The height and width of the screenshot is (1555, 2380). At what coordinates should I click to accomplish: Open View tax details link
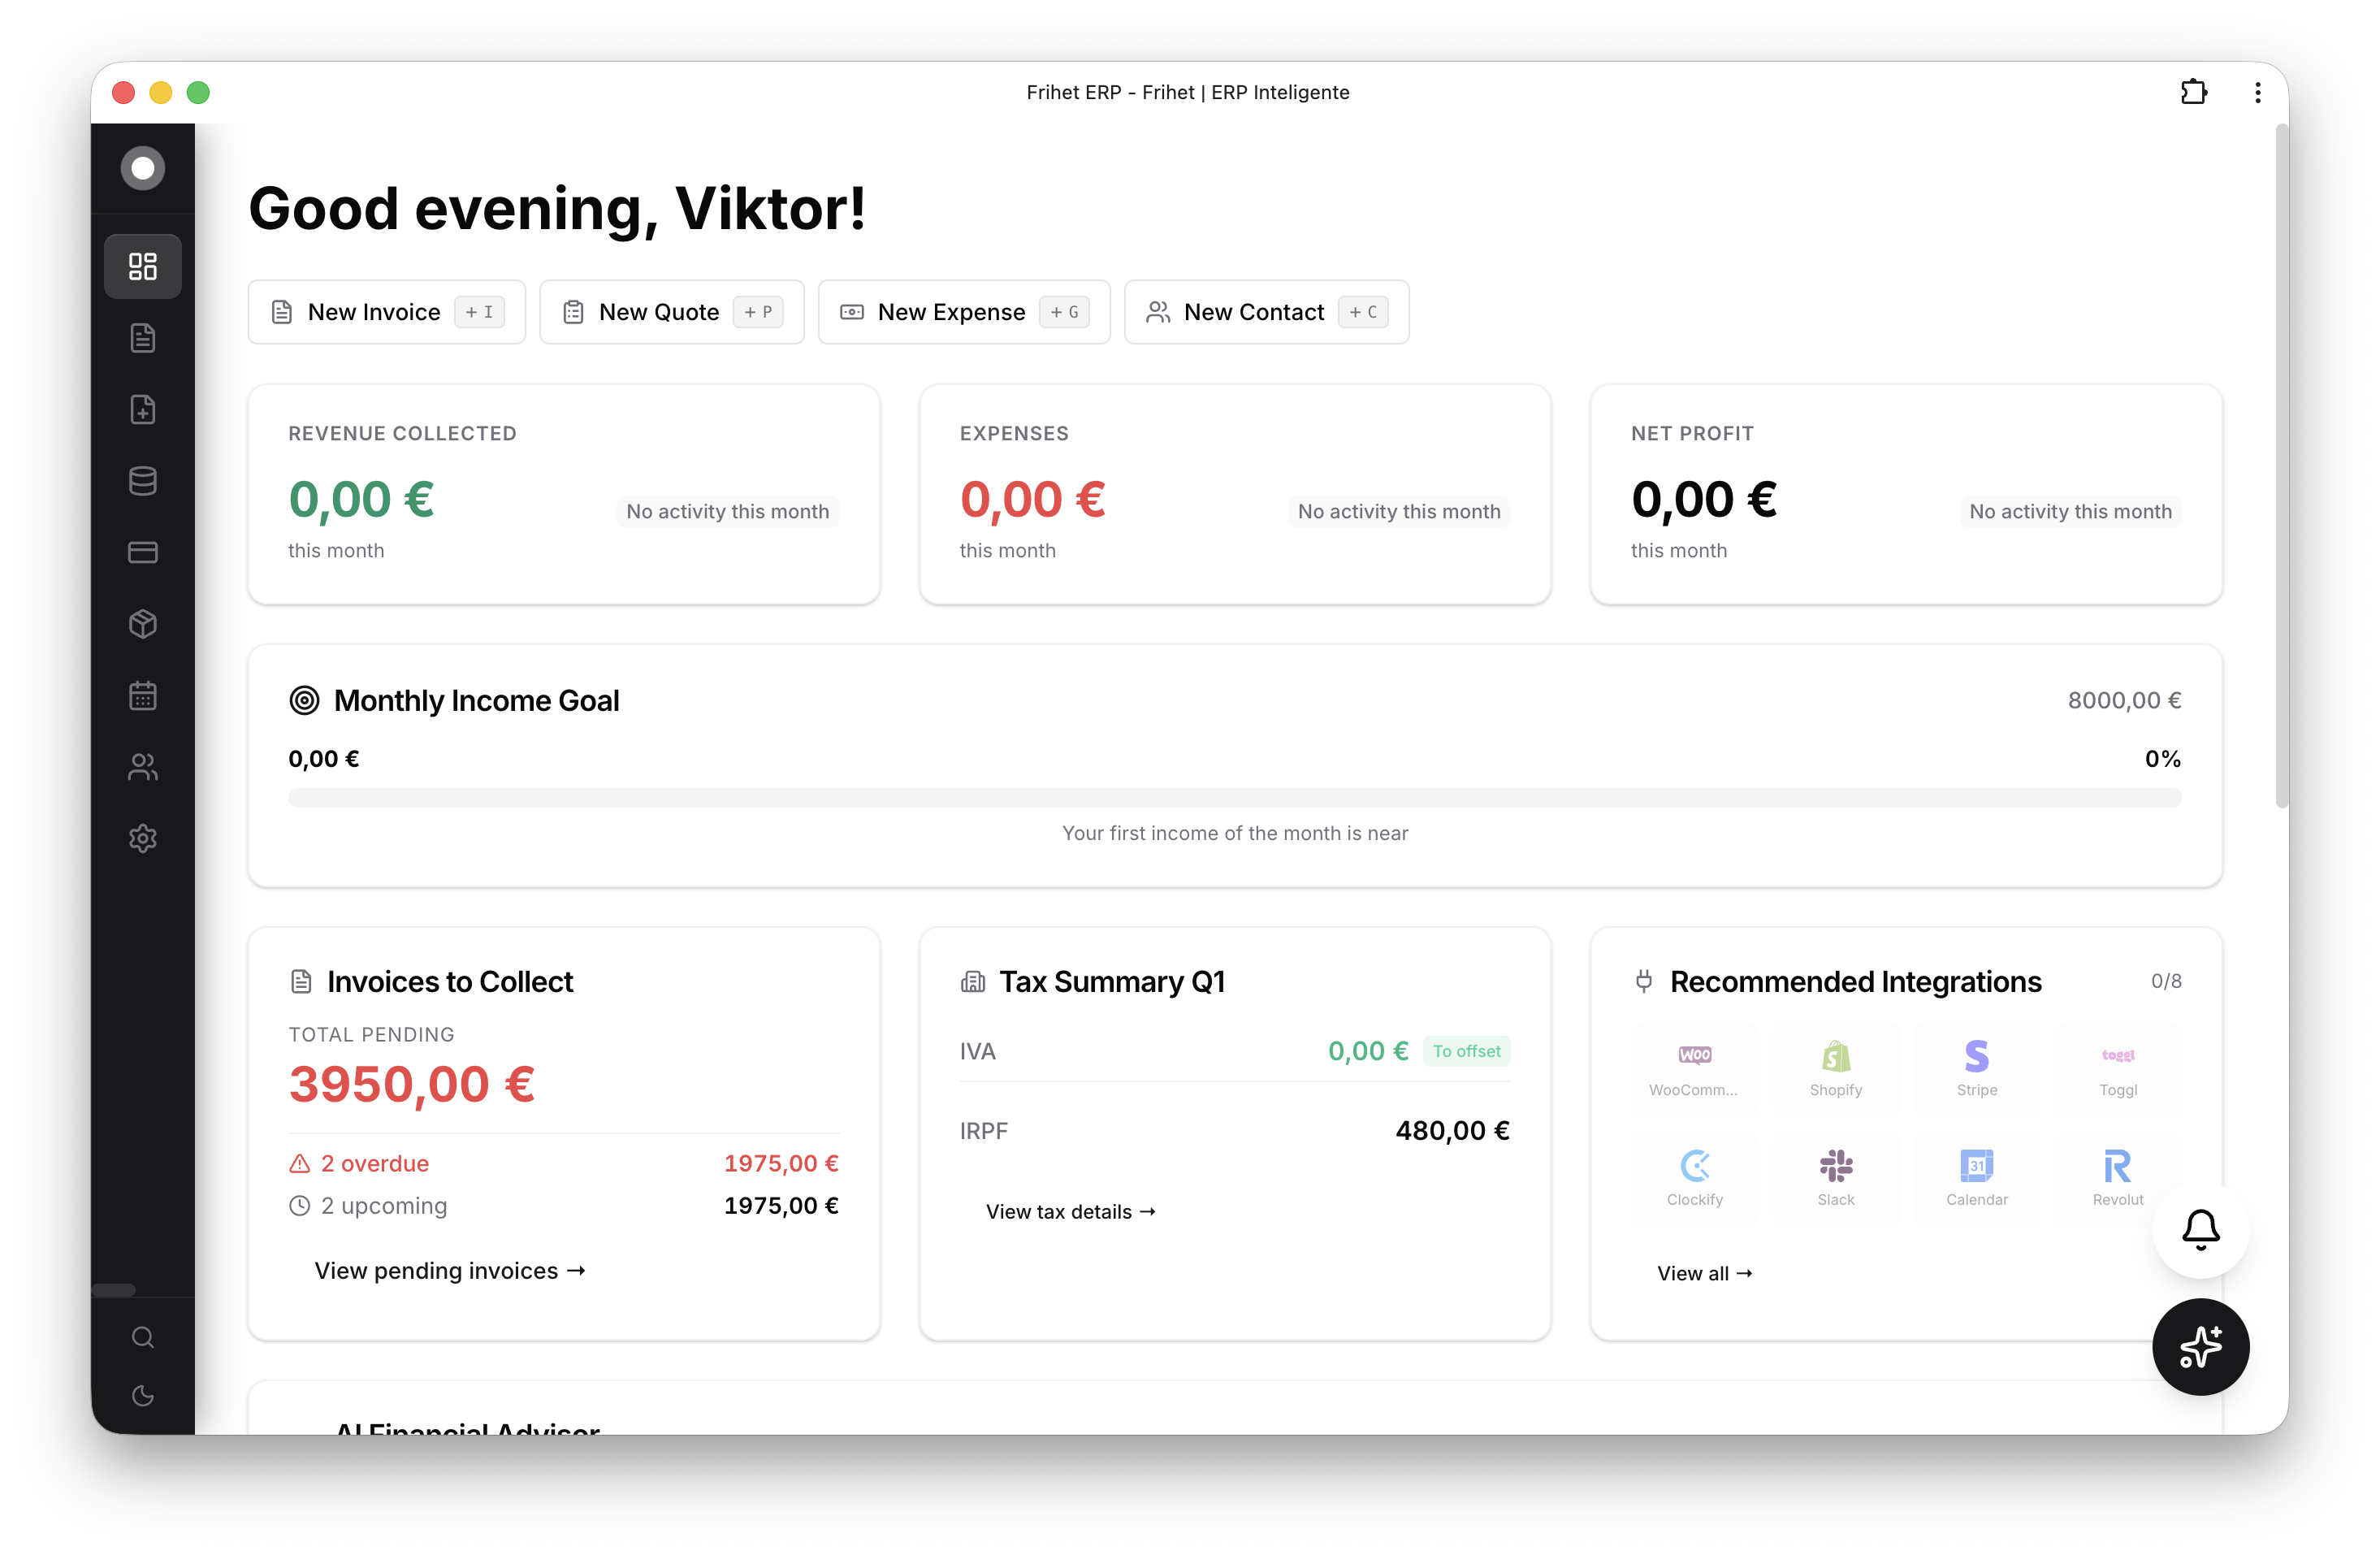point(1070,1211)
